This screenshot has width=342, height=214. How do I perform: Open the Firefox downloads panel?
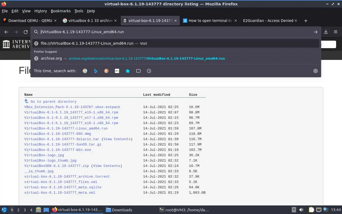point(326,32)
